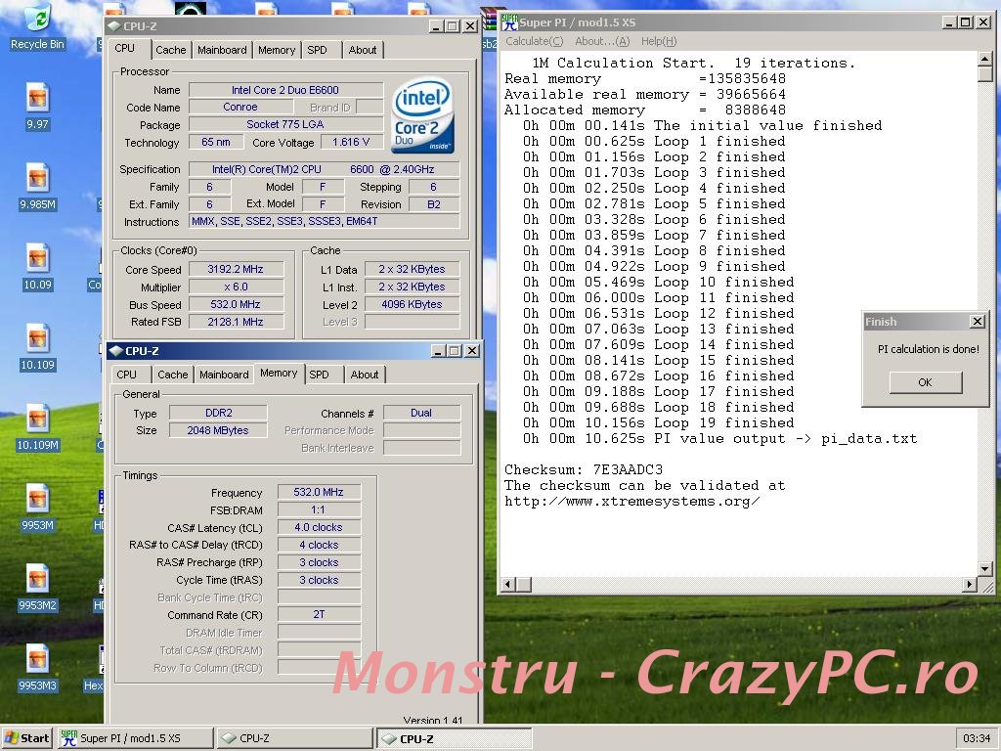The height and width of the screenshot is (751, 1001).
Task: Open About tab in upper CPU-Z window
Action: [363, 50]
